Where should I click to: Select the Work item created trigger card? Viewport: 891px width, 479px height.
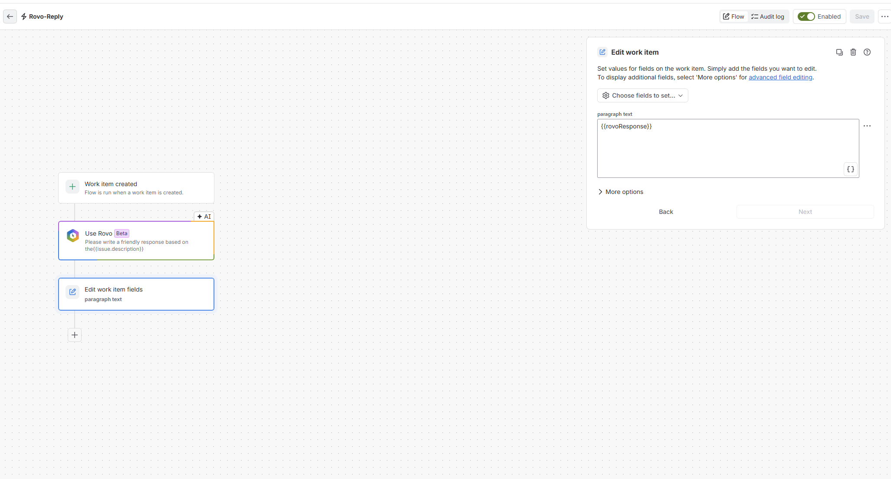136,188
